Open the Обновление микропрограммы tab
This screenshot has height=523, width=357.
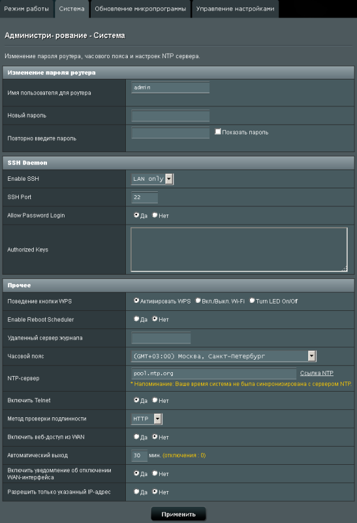point(140,9)
